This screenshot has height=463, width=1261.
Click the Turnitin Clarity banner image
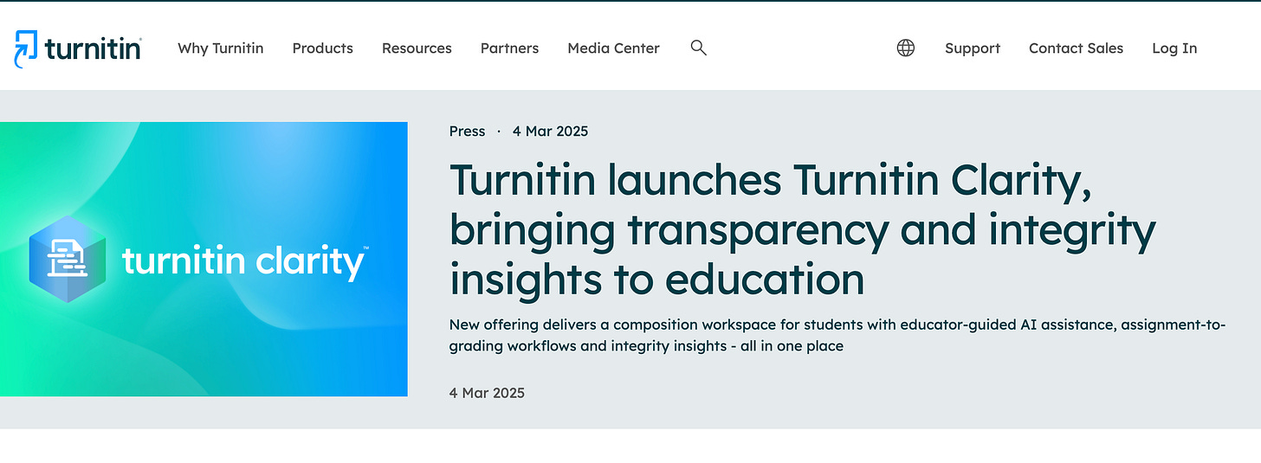(204, 259)
